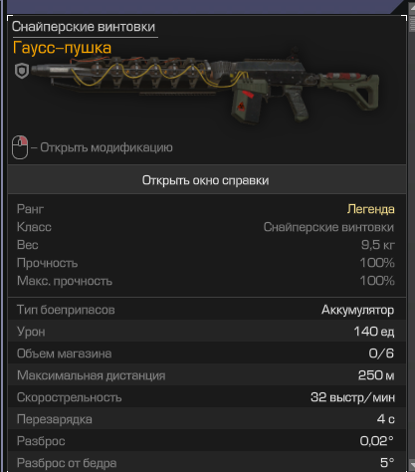Viewport: 415px width, 472px height.
Task: Click the Макс. прочность 100% row
Action: 206,281
